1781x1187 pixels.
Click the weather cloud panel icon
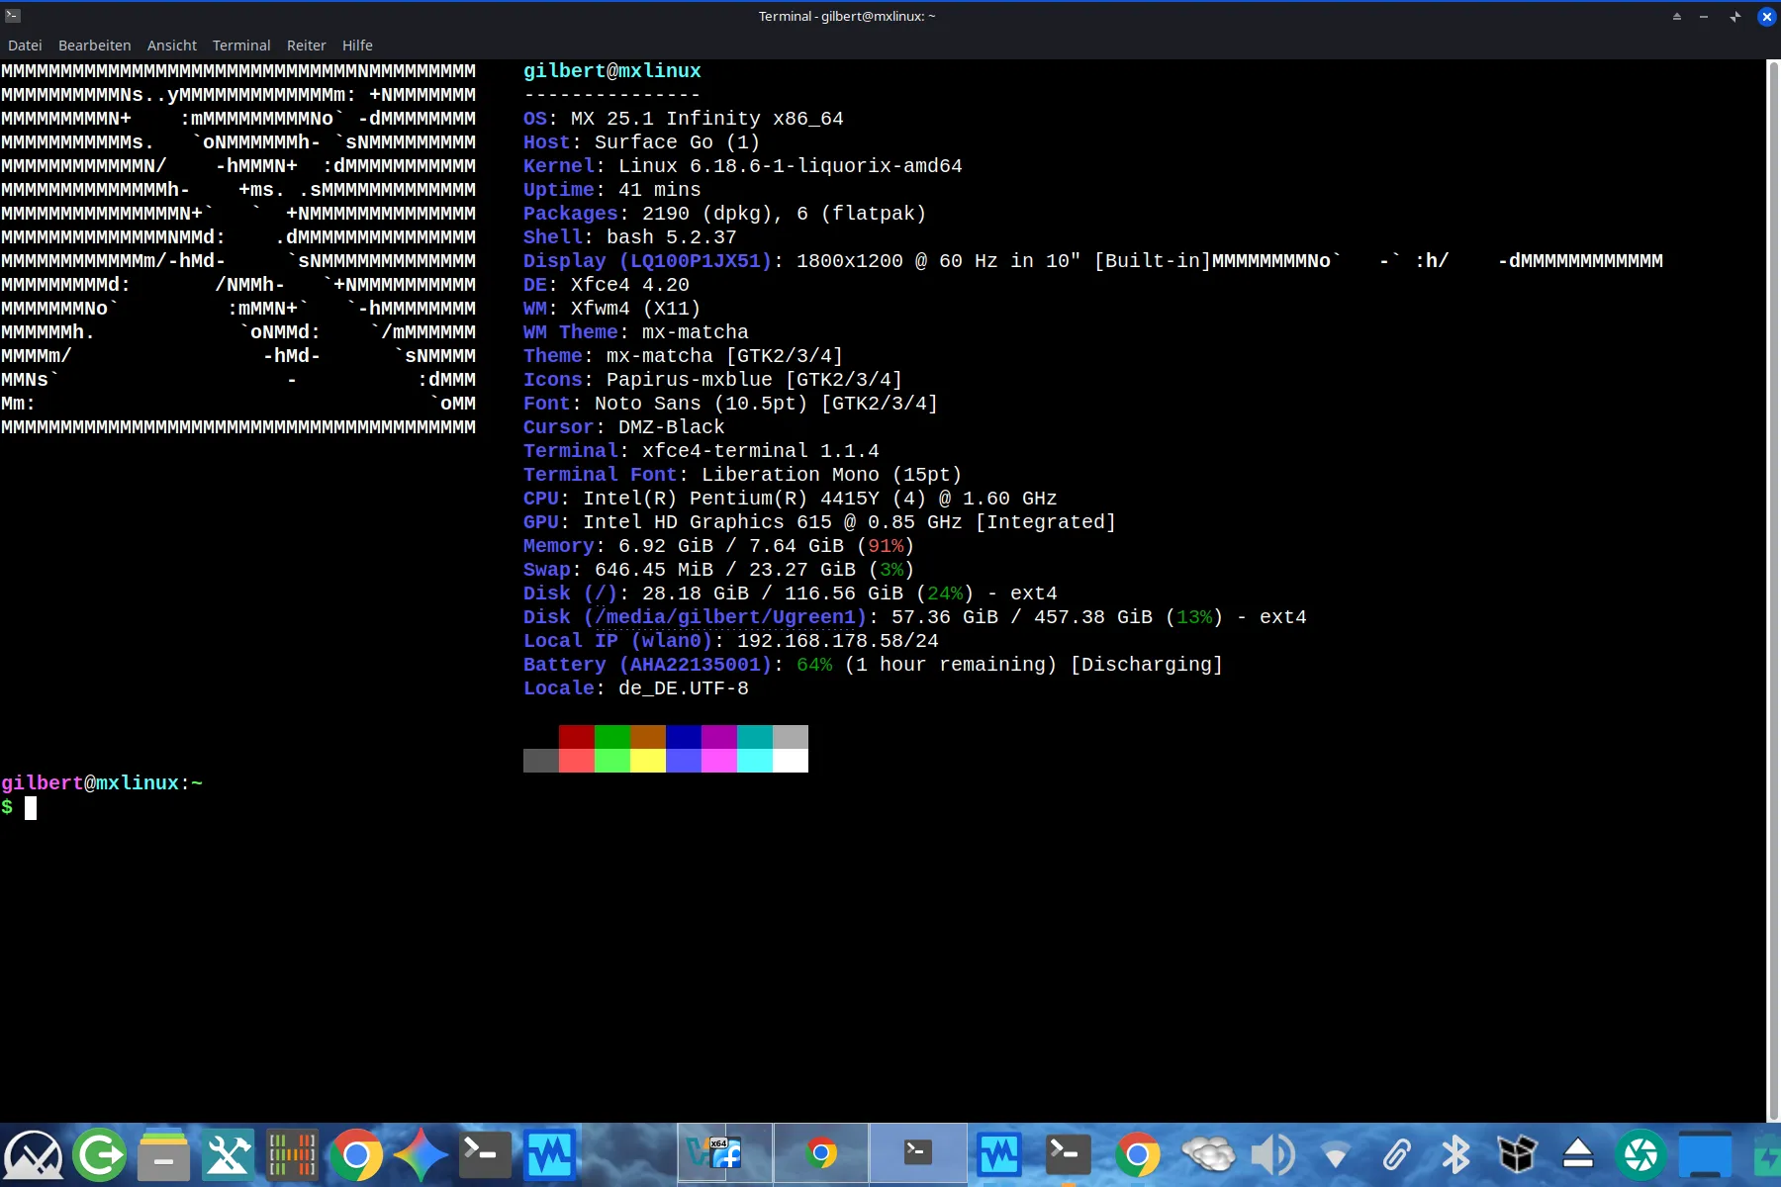(1208, 1154)
